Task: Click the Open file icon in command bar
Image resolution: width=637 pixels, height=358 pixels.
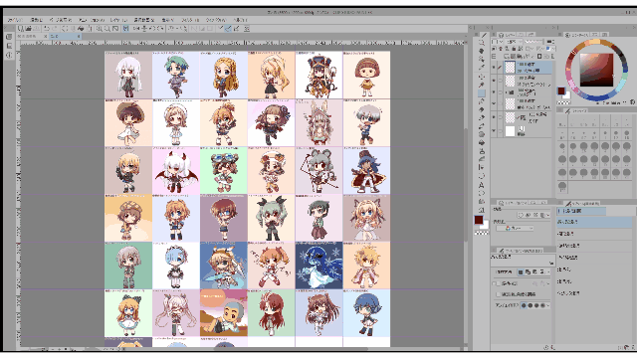Action: (29, 29)
